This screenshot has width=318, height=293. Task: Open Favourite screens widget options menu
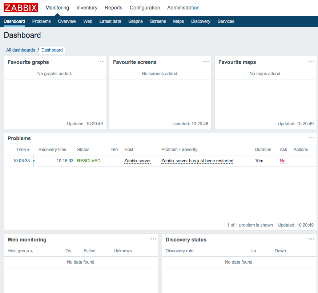coord(206,61)
